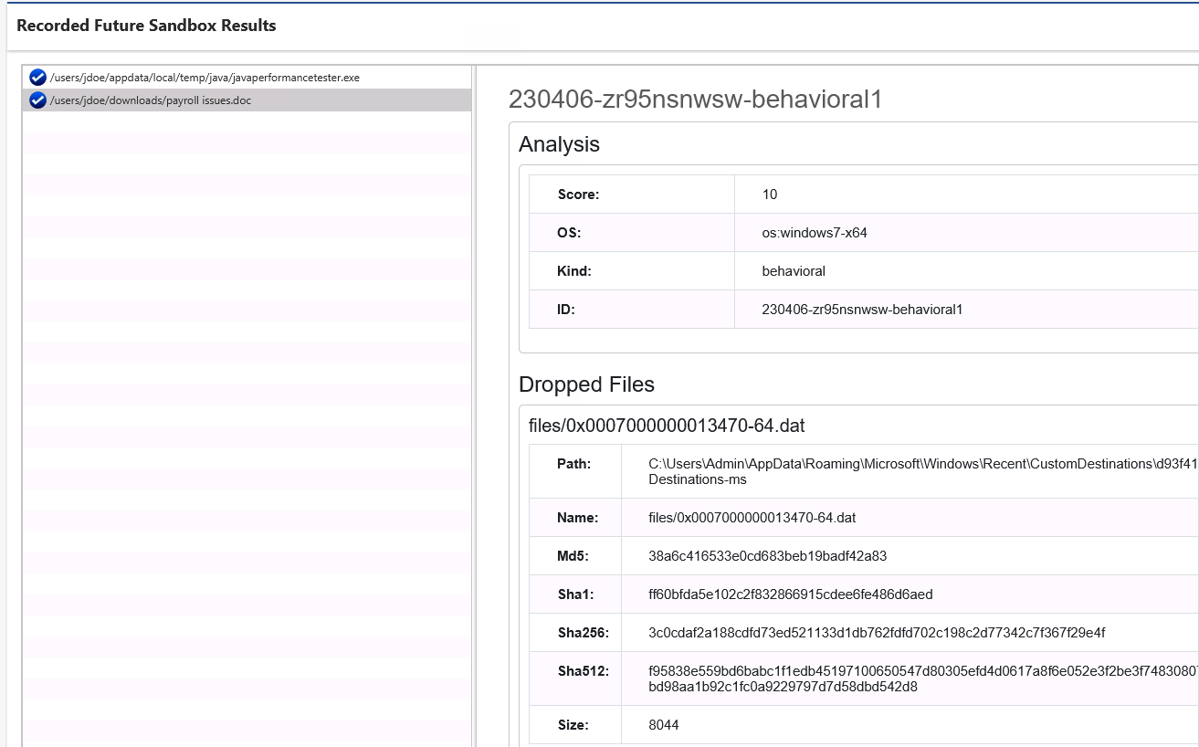Click the behavioral value in Kind row
Image resolution: width=1199 pixels, height=747 pixels.
coord(794,271)
